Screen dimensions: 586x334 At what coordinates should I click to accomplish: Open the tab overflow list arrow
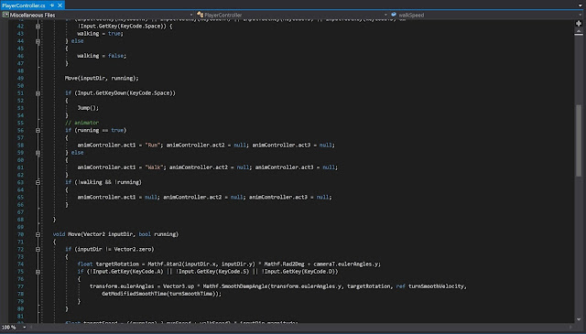580,5
